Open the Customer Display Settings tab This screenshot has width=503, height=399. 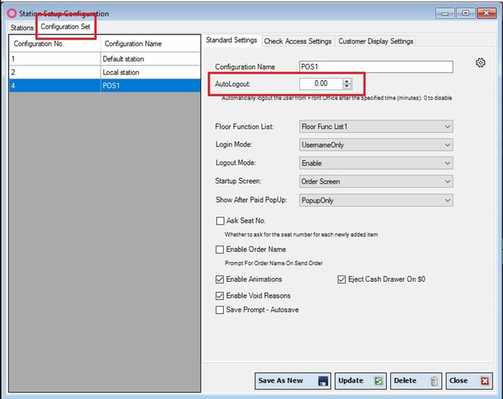(375, 41)
